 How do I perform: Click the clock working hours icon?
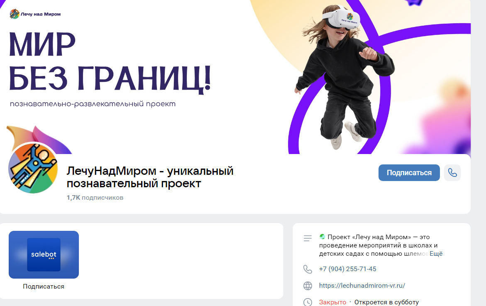308,302
